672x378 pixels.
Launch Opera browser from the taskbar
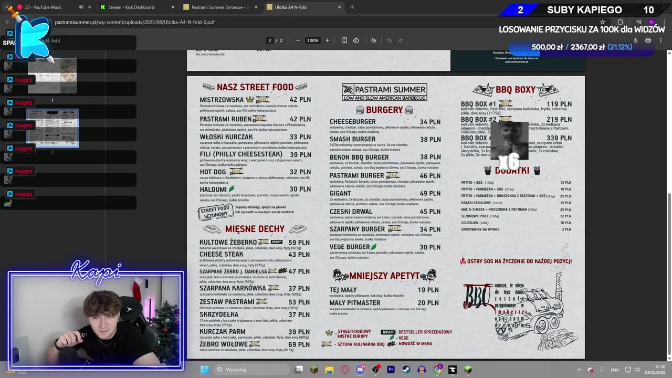(345, 370)
